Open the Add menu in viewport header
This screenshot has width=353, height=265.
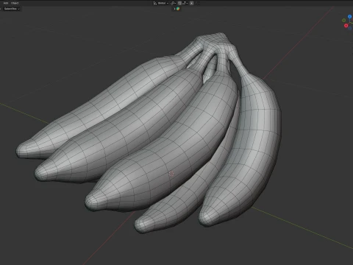click(6, 3)
